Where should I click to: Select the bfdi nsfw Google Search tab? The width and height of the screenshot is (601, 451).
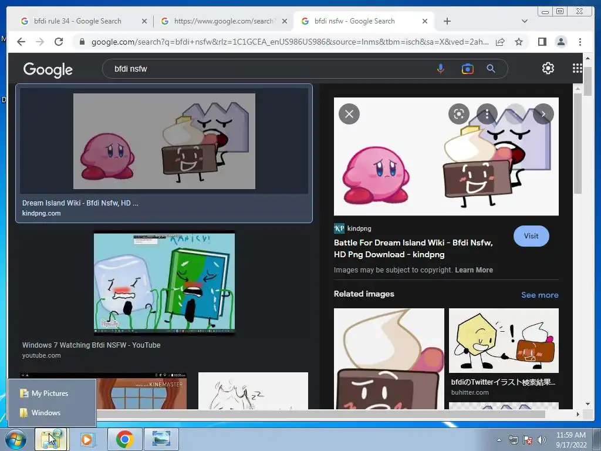click(354, 21)
